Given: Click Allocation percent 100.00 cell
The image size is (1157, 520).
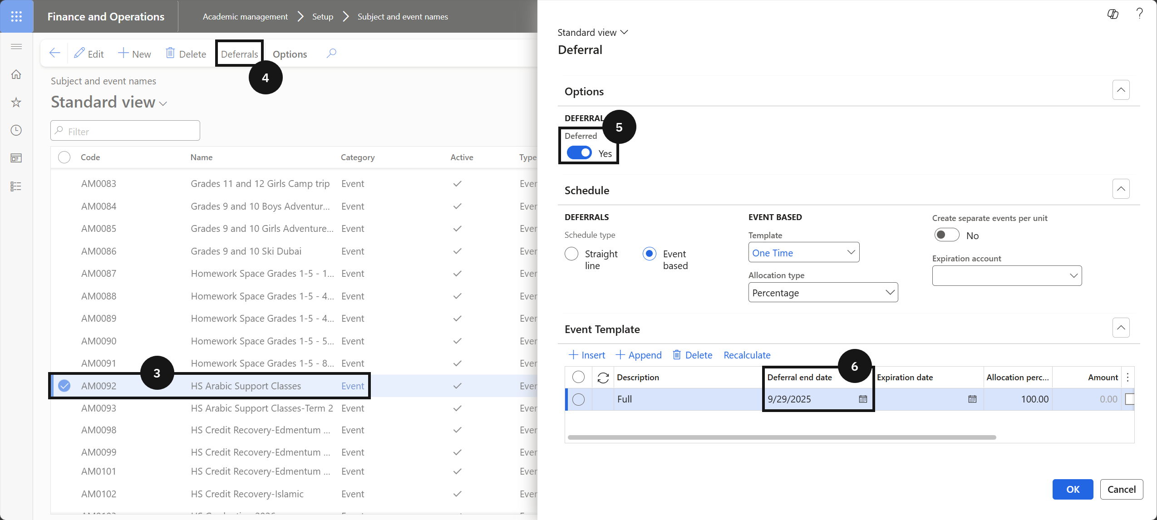Looking at the screenshot, I should tap(1018, 399).
